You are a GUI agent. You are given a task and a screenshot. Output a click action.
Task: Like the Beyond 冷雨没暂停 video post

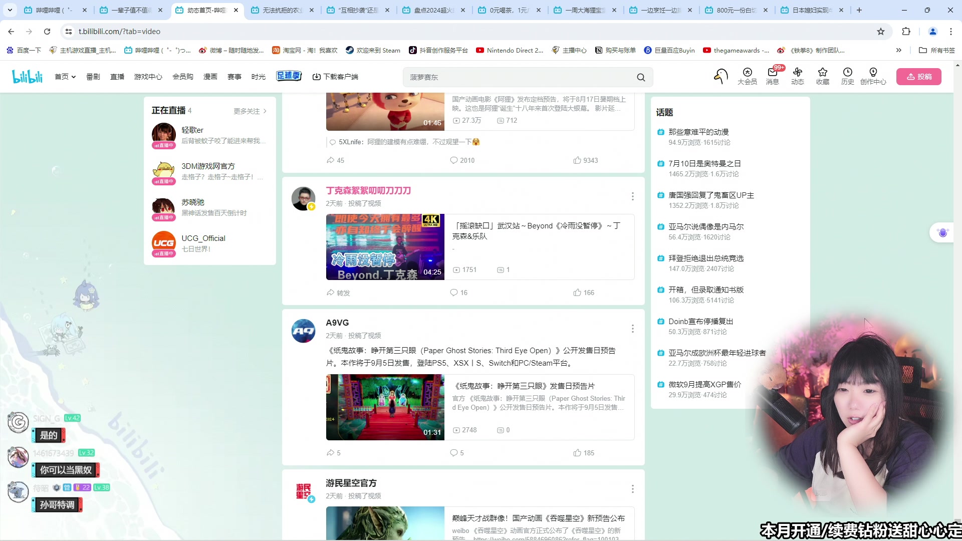(x=576, y=293)
